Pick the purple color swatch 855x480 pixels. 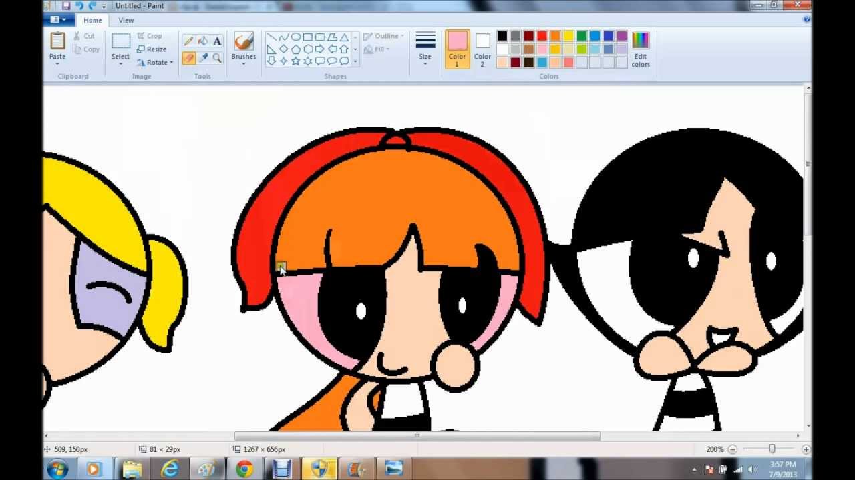[x=622, y=36]
